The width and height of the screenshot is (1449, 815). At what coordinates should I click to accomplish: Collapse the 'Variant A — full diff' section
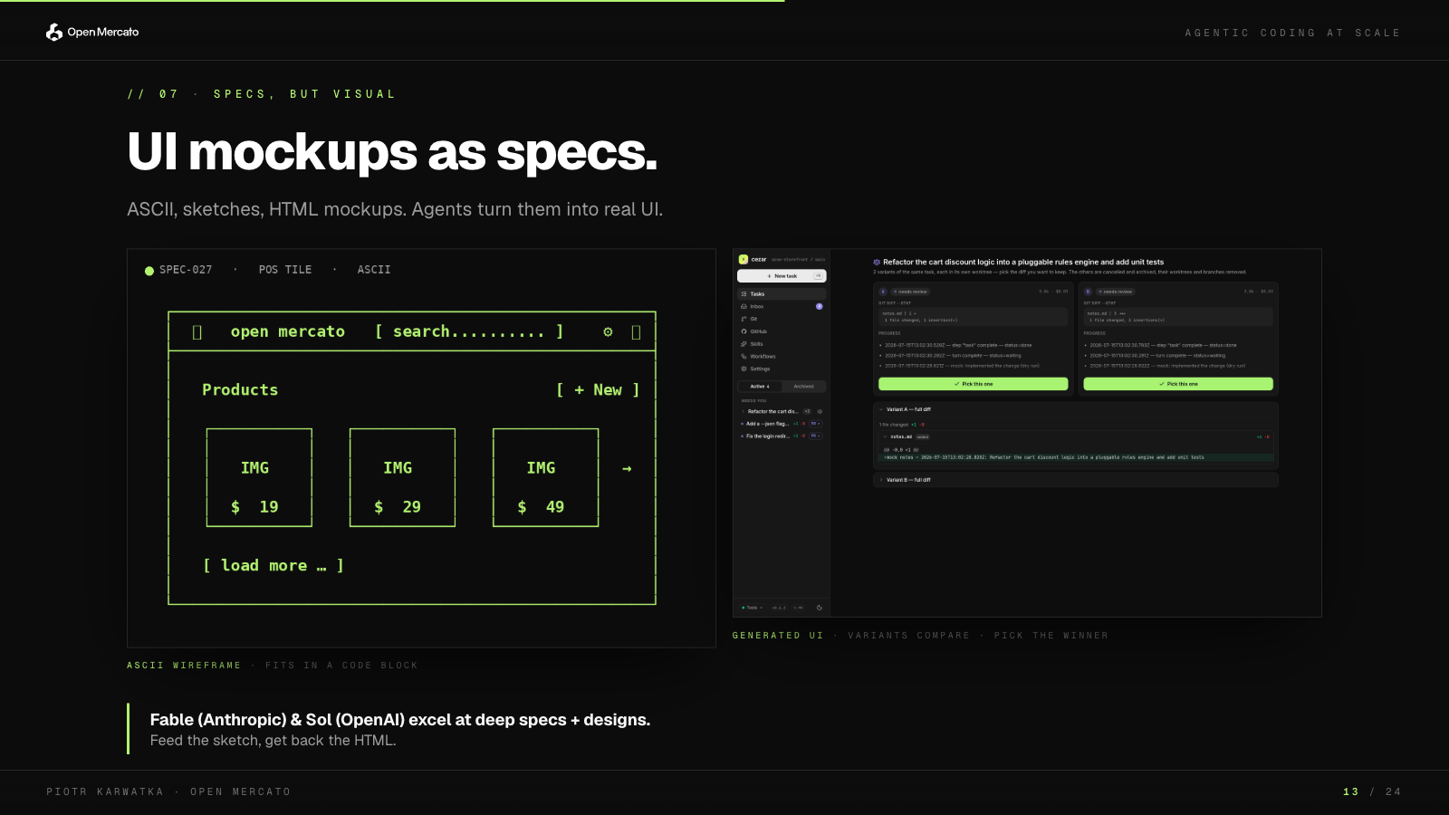(x=1076, y=409)
